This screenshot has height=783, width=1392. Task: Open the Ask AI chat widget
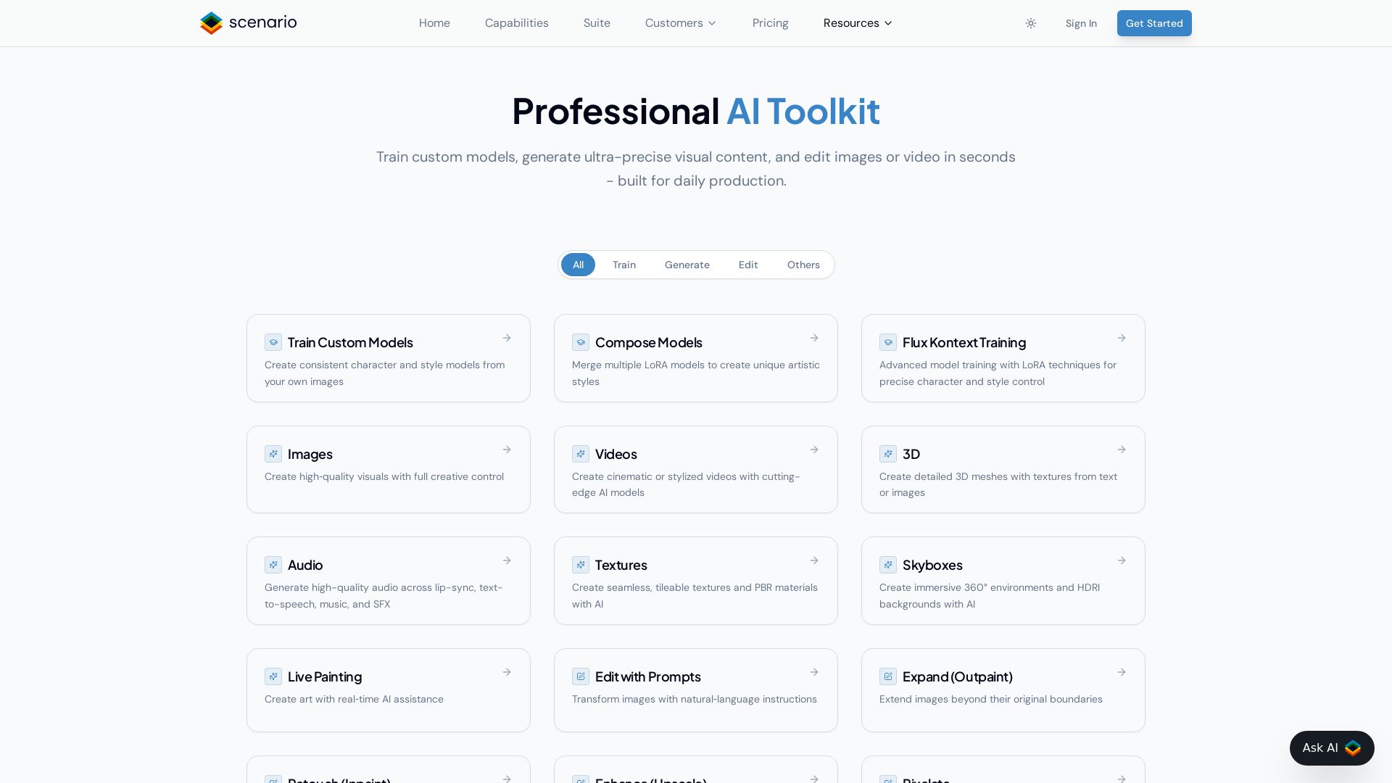coord(1331,747)
